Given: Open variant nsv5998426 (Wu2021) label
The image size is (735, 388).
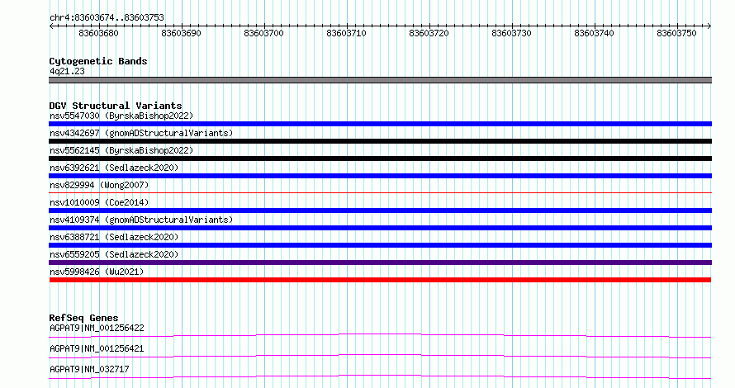Looking at the screenshot, I should (x=97, y=272).
